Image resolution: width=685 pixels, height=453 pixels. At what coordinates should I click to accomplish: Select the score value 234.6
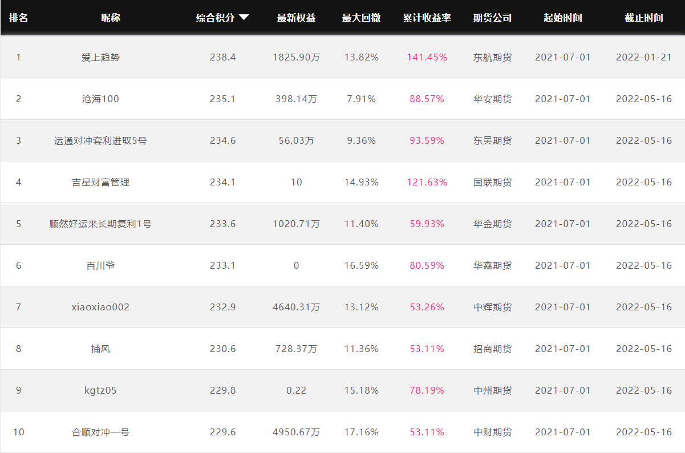click(x=223, y=140)
